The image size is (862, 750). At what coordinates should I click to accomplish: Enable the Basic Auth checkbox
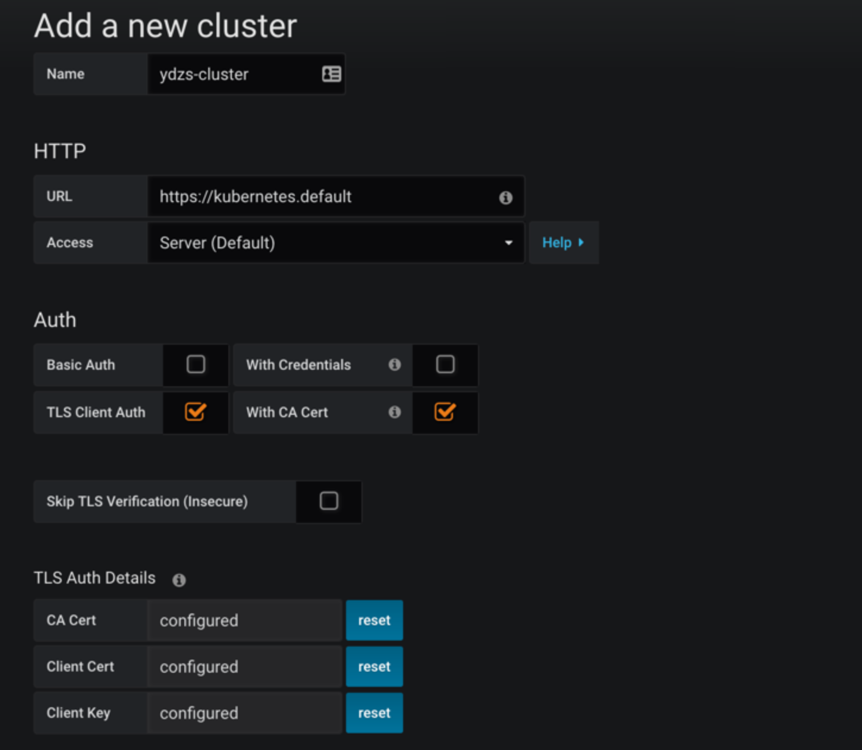point(196,364)
